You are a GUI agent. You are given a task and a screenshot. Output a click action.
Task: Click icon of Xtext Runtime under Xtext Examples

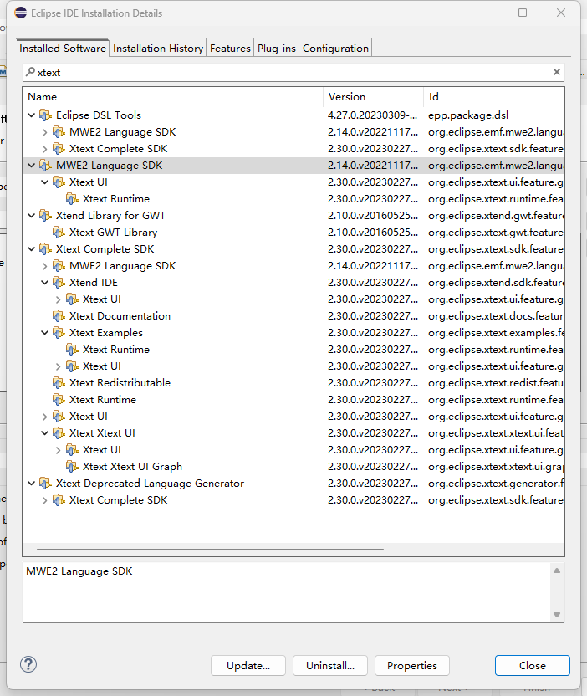click(x=72, y=350)
